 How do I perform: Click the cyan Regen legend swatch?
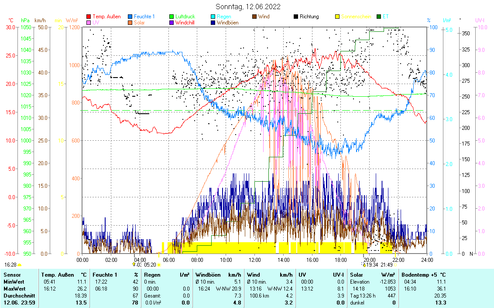pos(213,17)
